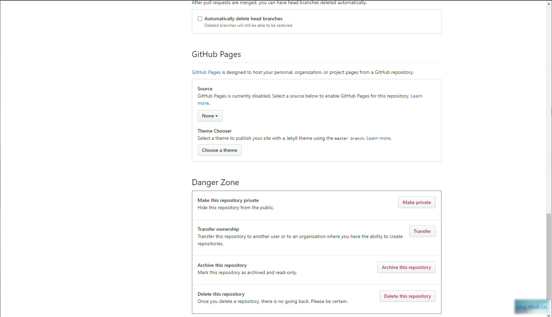Click the scrollbar down arrow
This screenshot has width=552, height=317.
[x=549, y=315]
